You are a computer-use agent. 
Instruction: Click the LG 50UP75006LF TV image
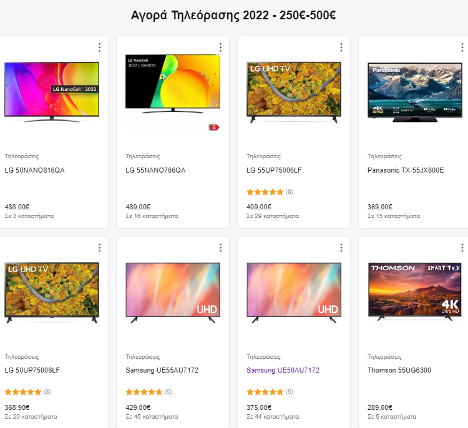click(52, 293)
